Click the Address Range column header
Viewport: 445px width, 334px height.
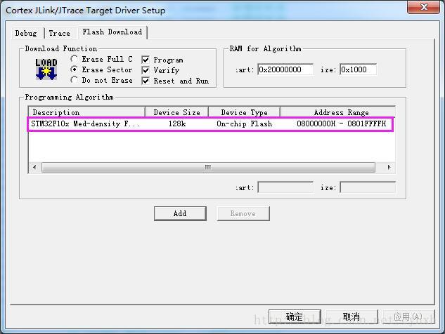(x=337, y=112)
